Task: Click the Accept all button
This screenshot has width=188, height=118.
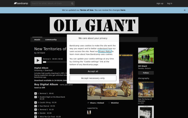Action: tap(93, 71)
